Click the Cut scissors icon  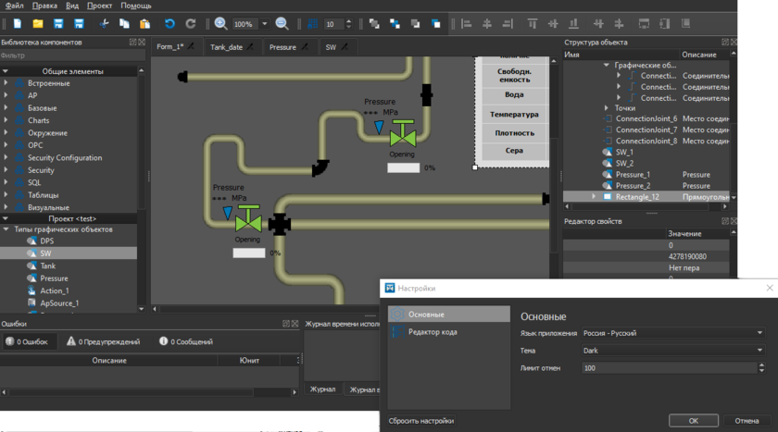coord(103,23)
